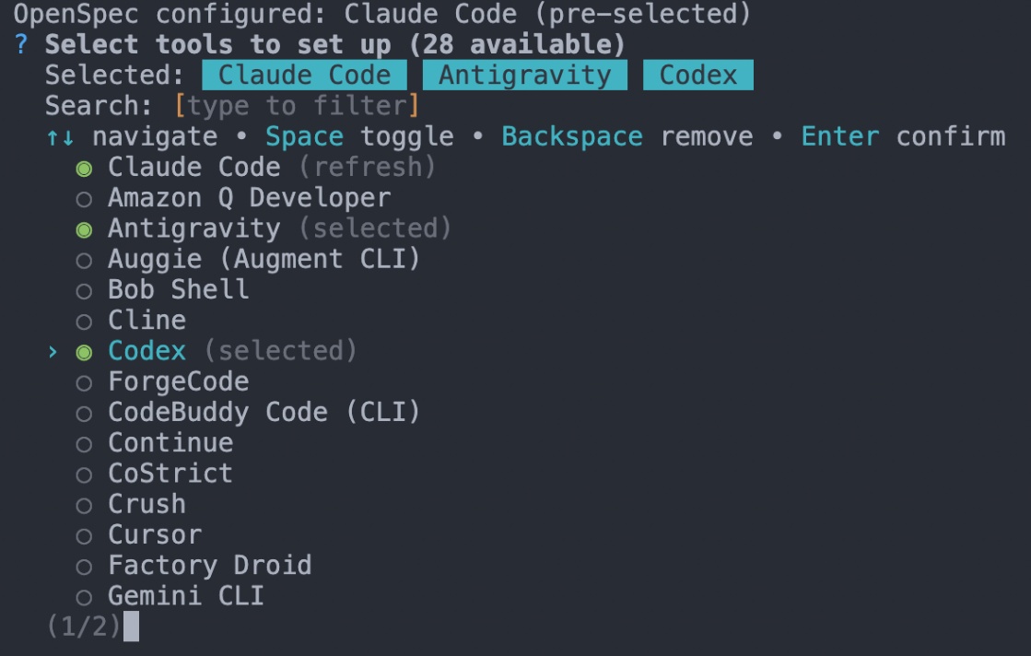Click the (1/2) page indicator
Viewport: 1031px width, 656px height.
point(84,627)
